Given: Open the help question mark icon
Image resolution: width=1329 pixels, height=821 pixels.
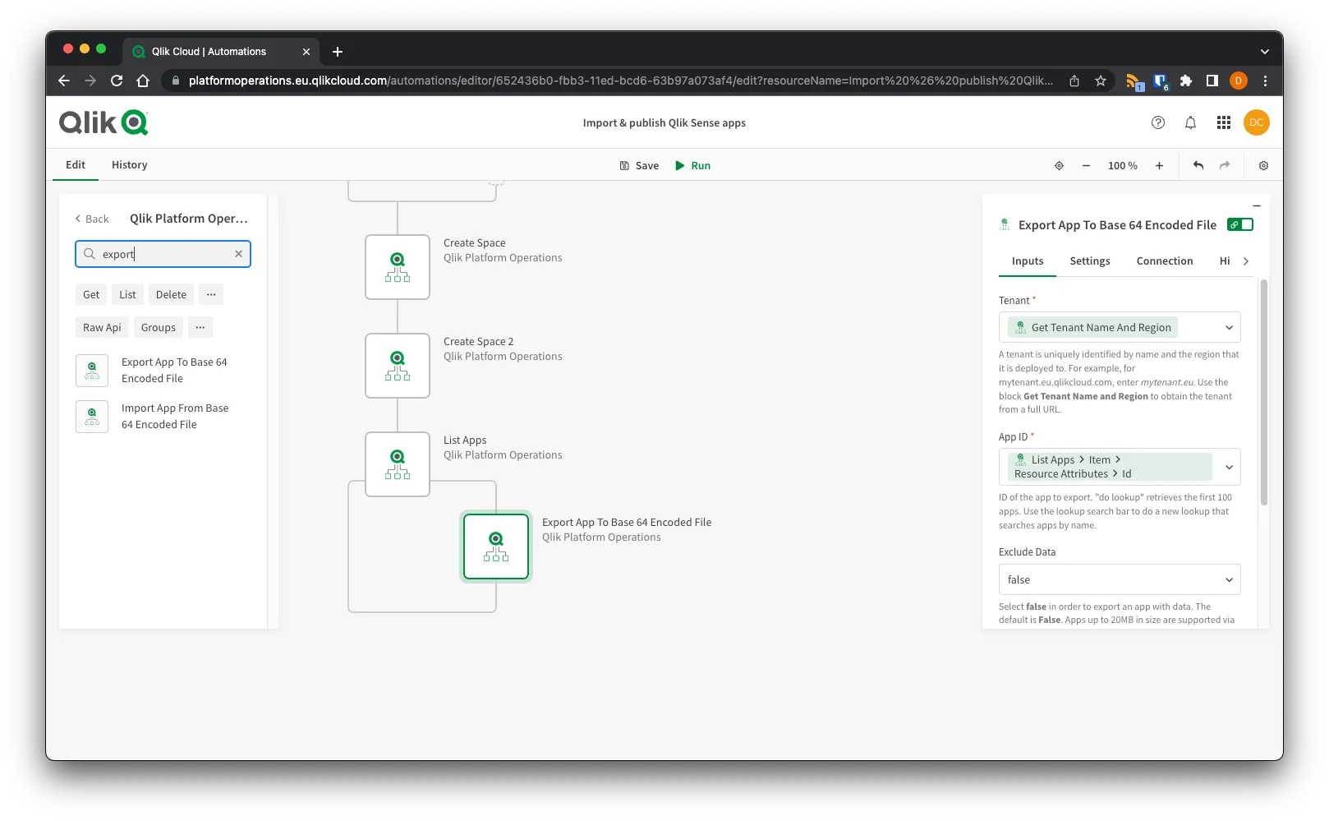Looking at the screenshot, I should click(x=1158, y=122).
